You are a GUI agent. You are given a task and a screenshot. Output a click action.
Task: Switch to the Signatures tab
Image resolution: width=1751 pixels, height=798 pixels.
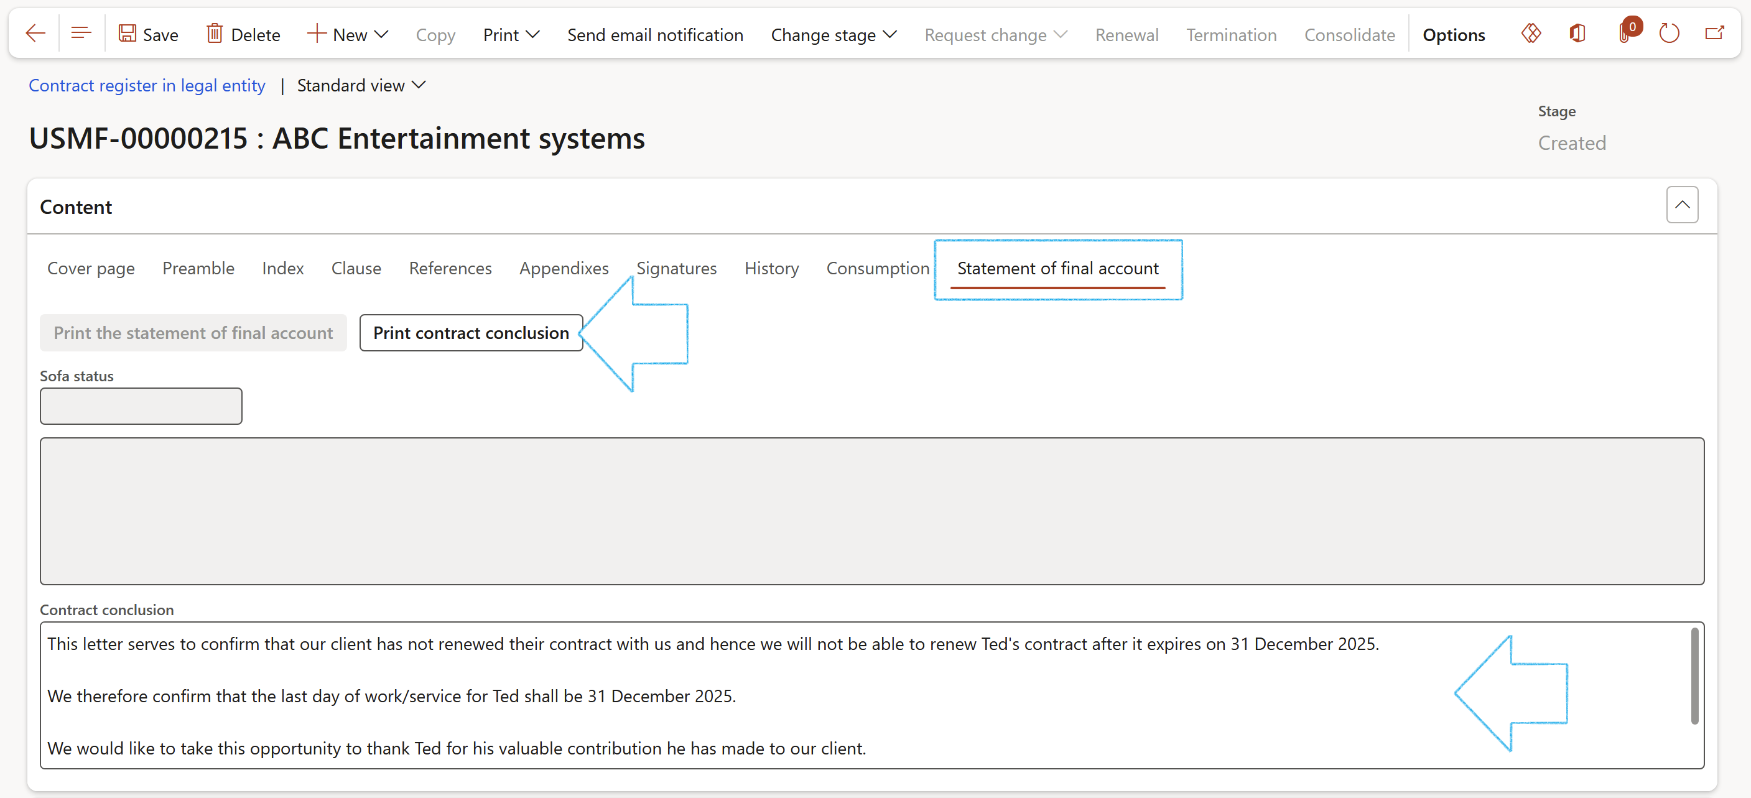(676, 269)
